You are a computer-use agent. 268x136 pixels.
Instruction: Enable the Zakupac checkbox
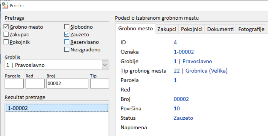point(6,34)
